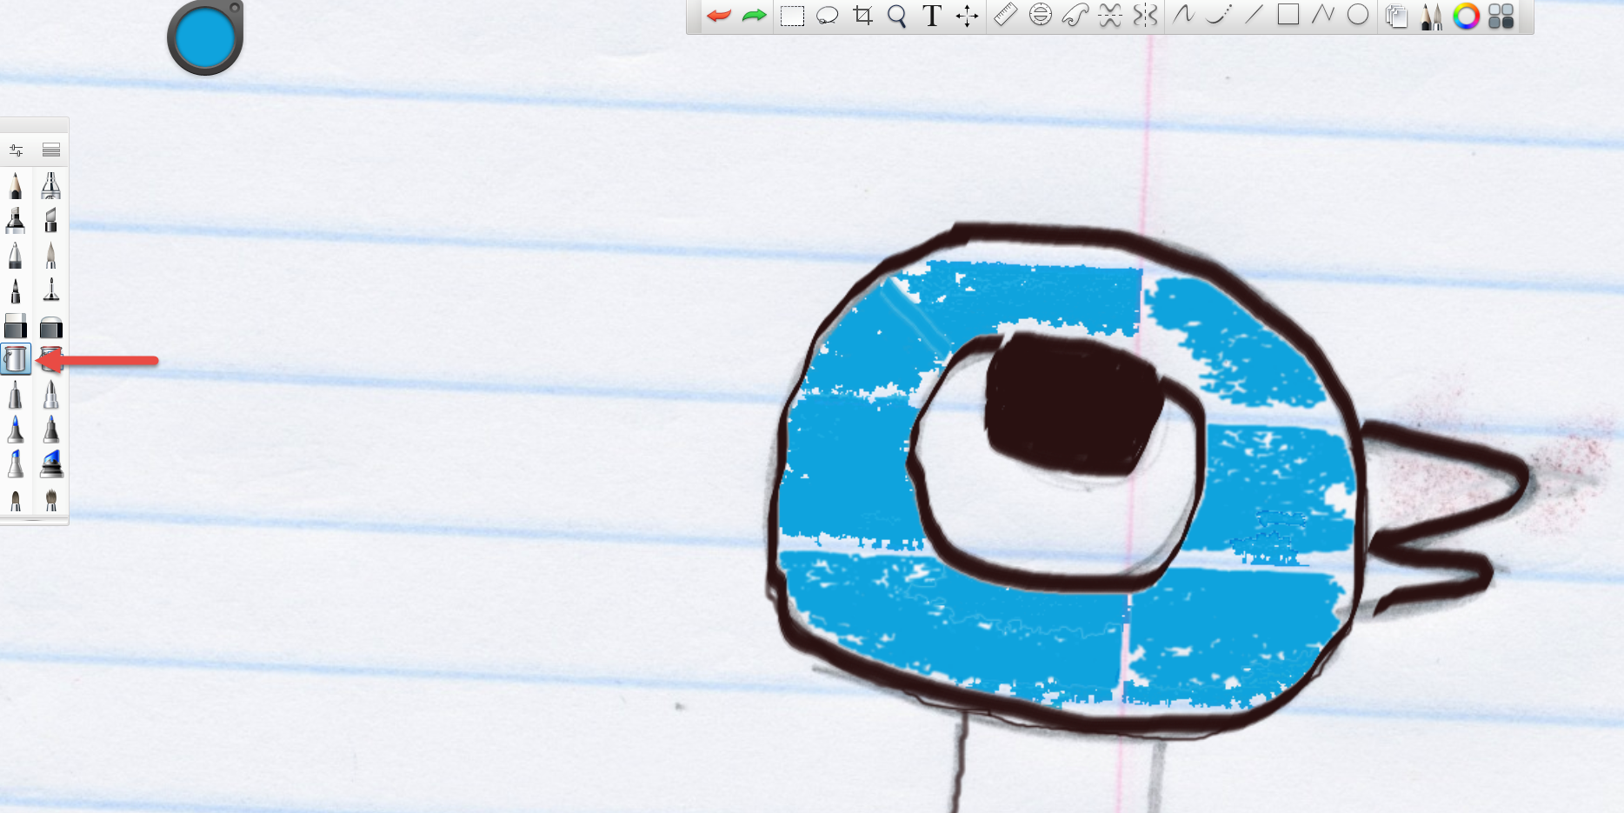The image size is (1624, 813).
Task: Toggle the French curve guide
Action: click(x=1075, y=16)
